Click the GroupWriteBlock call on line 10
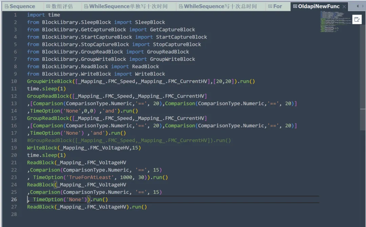Screen dimensions: 366x227 click(x=141, y=81)
